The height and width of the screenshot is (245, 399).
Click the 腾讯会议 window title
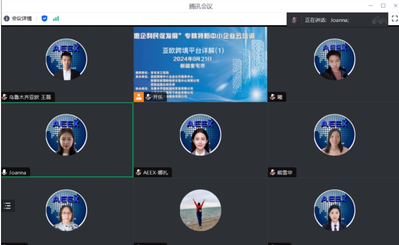[200, 6]
